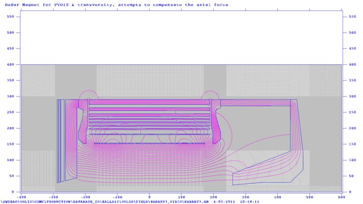This screenshot has height=204, width=363.
Task: Click the "-300" label on the x-axis
Action: 54,197
